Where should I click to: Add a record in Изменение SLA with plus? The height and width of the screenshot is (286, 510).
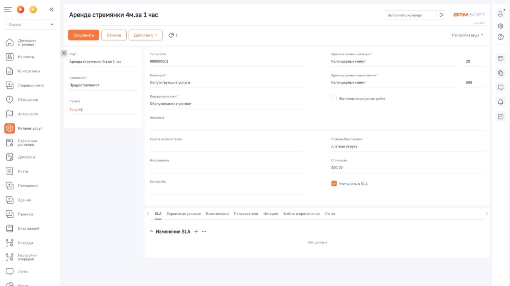point(196,232)
